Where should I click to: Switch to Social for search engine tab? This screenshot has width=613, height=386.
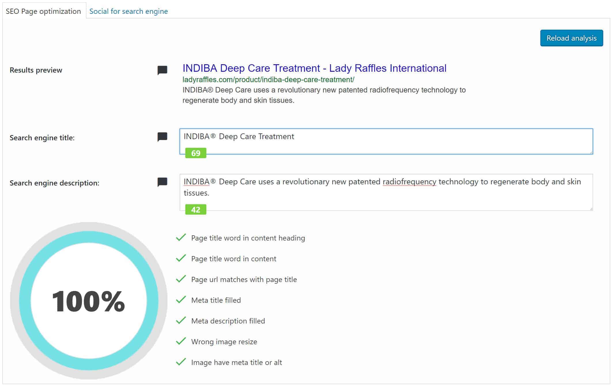[129, 11]
